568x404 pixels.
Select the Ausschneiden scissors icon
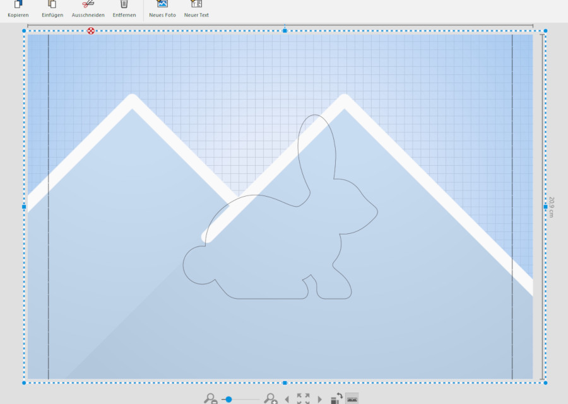pos(88,4)
